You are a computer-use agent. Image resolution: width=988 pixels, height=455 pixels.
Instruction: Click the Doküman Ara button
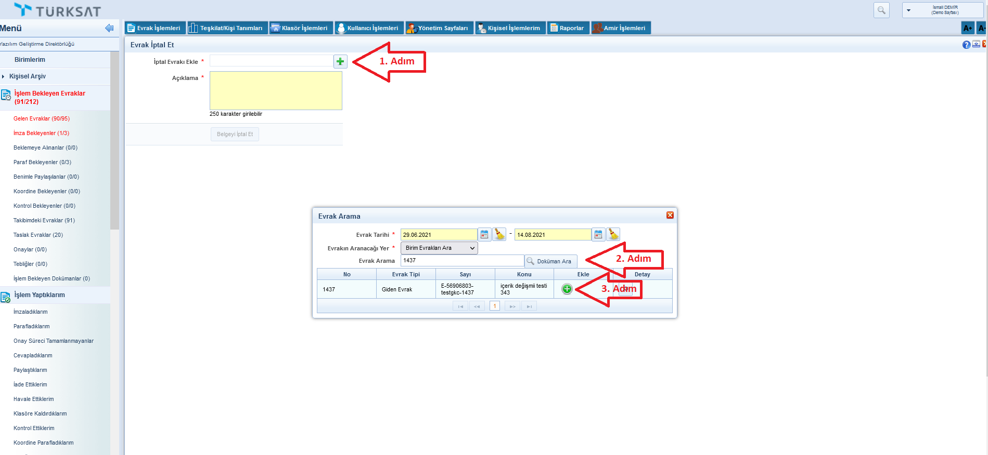click(550, 261)
